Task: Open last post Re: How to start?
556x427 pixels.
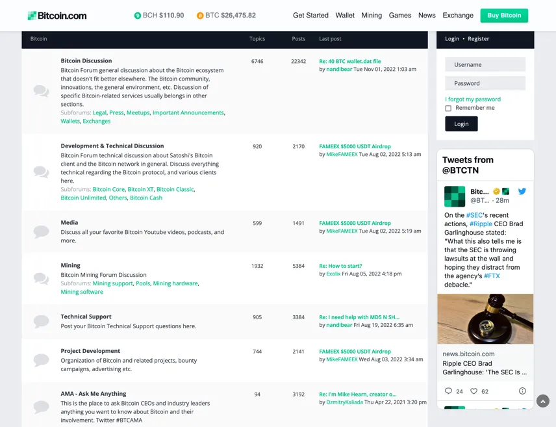Action: [x=340, y=266]
